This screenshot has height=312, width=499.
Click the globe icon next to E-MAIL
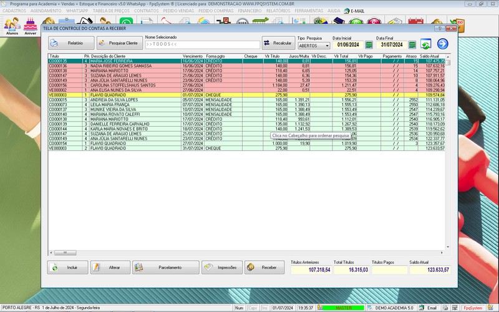347,11
